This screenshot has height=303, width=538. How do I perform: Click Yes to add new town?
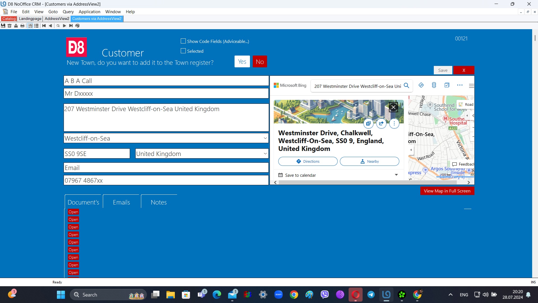point(242,61)
